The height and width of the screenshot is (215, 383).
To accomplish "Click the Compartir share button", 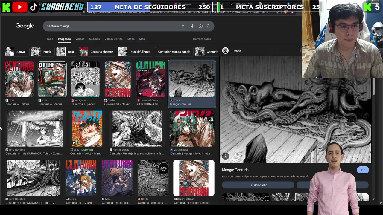I will [x=258, y=185].
